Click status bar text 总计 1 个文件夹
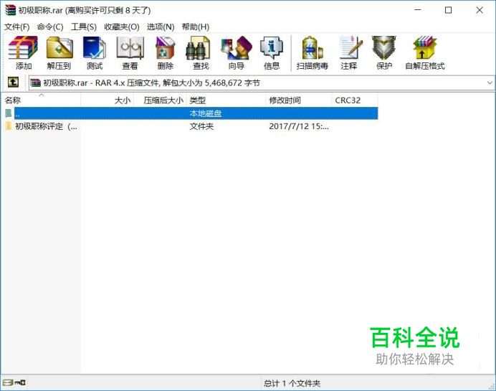 pos(292,383)
